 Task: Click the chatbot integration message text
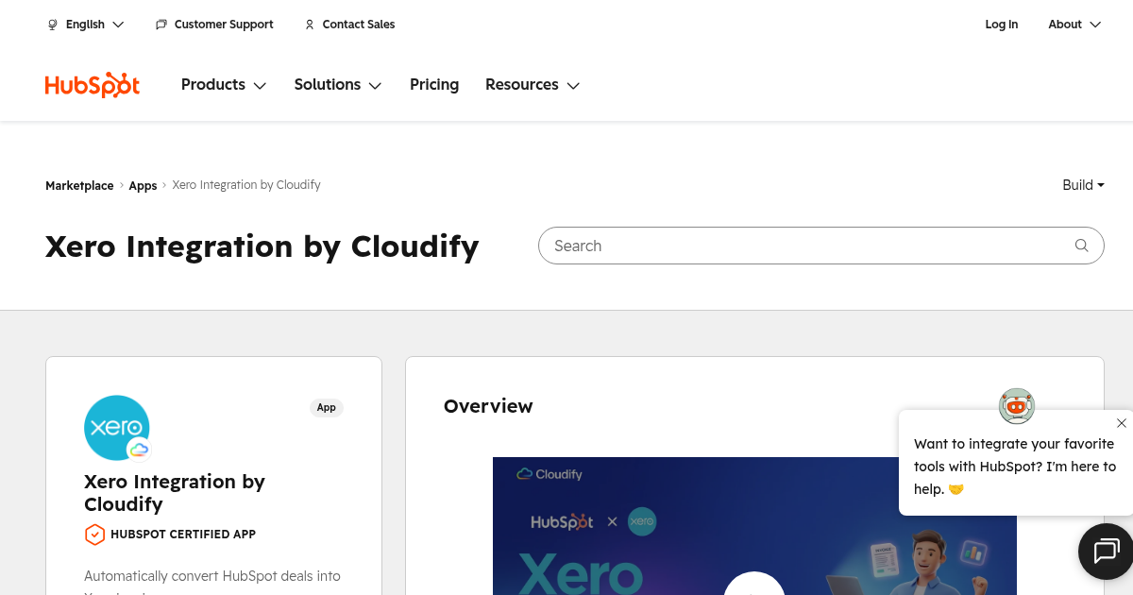(x=1015, y=467)
